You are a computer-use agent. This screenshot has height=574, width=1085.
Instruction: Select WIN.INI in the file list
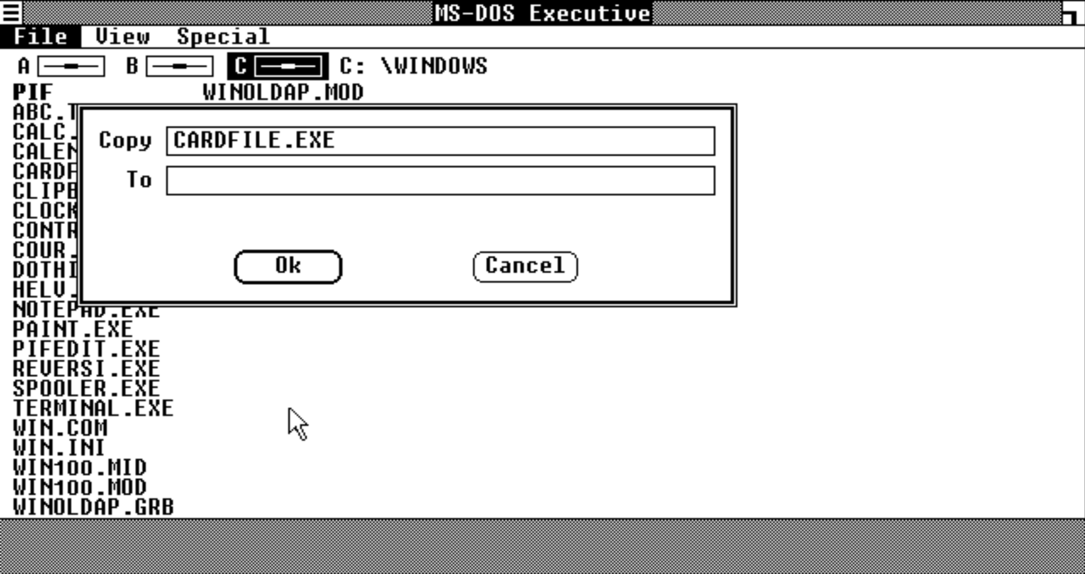tap(59, 448)
